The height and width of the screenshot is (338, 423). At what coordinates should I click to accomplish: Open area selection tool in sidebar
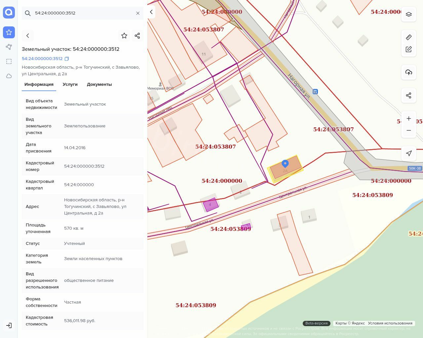[x=9, y=61]
